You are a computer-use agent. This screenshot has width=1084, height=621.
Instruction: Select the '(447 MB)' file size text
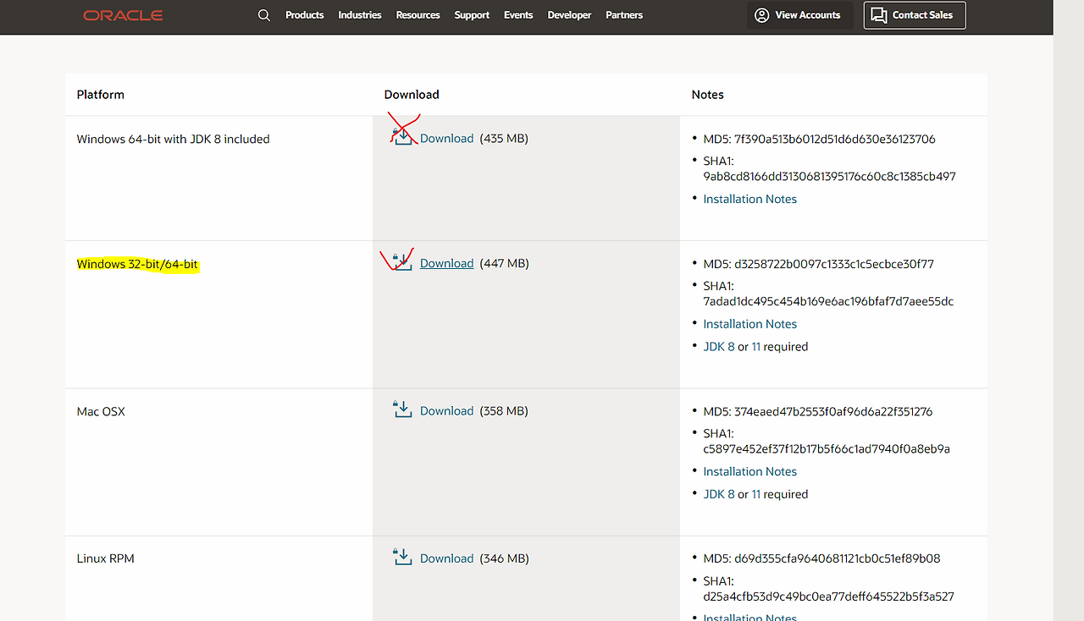(x=505, y=263)
